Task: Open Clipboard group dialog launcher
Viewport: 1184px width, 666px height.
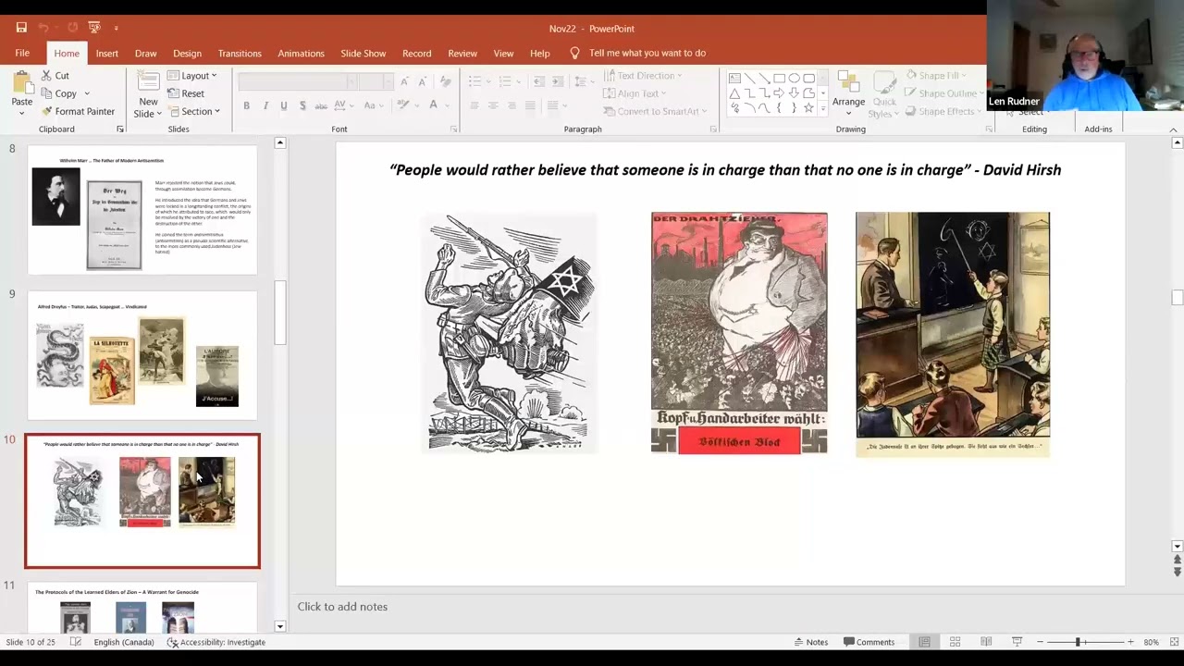Action: (x=120, y=129)
